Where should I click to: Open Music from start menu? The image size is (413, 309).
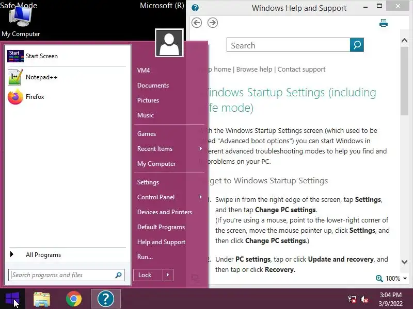point(146,115)
